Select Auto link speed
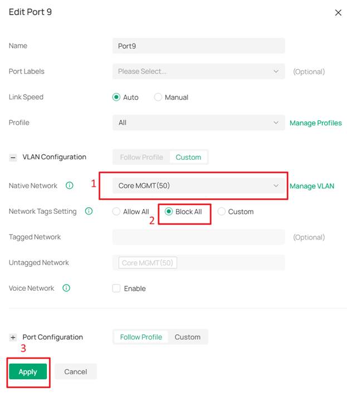Screen dimensions: 347x401 tap(116, 97)
